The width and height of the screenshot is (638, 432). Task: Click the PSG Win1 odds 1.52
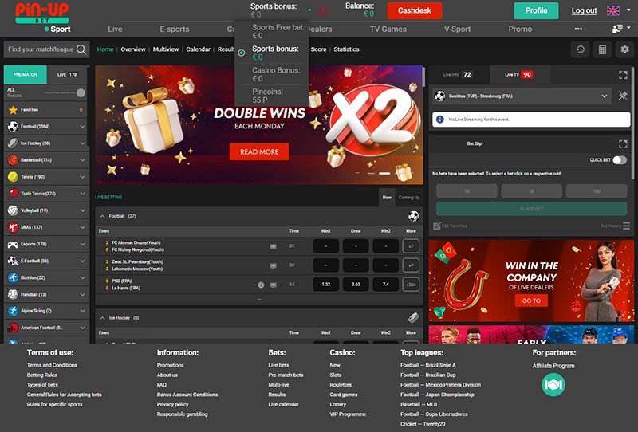click(x=325, y=285)
